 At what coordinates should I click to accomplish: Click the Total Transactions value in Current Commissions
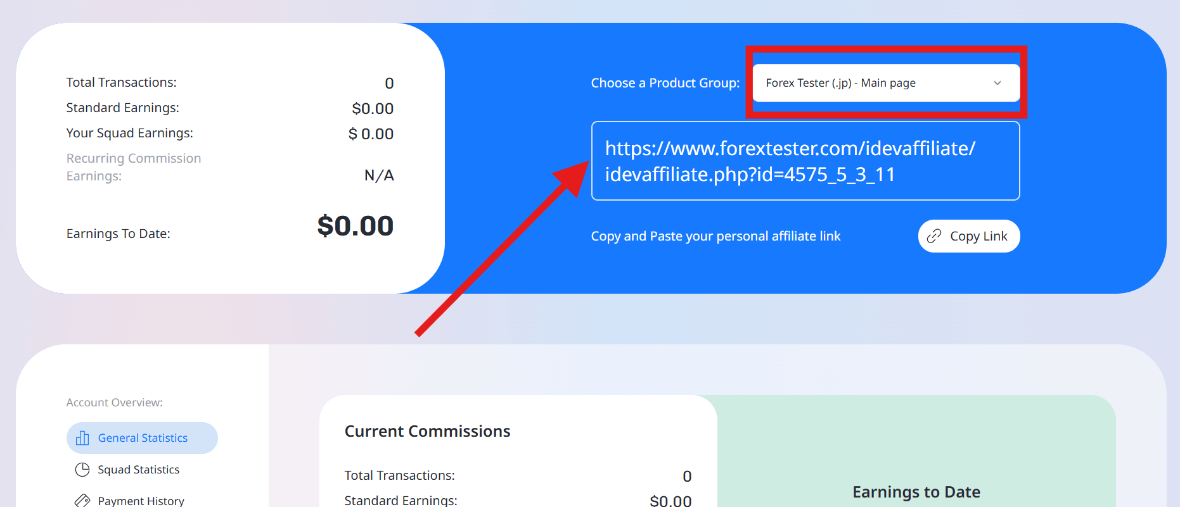tap(686, 476)
